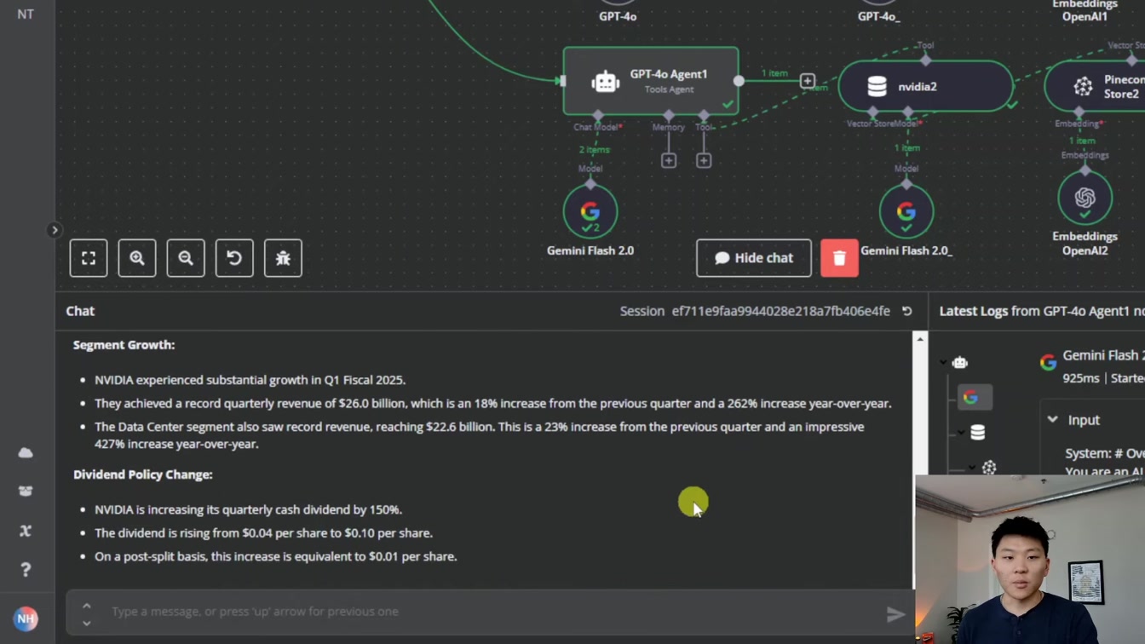
Task: Click the Data Center segment bullet
Action: point(479,435)
